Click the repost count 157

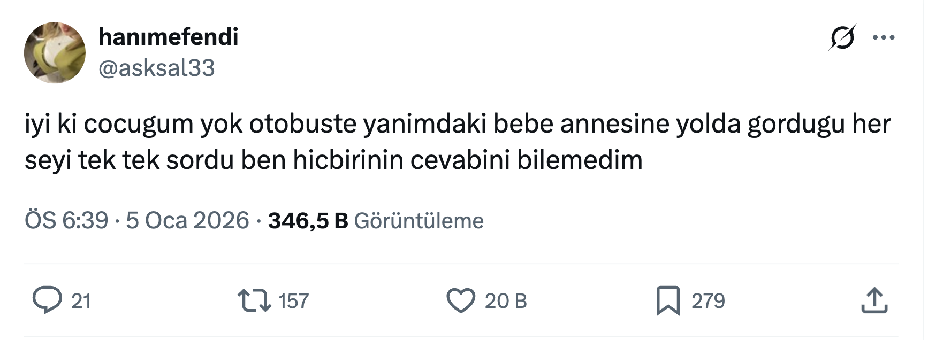pos(293,301)
